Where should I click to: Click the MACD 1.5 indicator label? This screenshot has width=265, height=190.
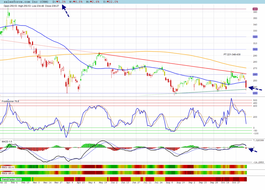7,142
